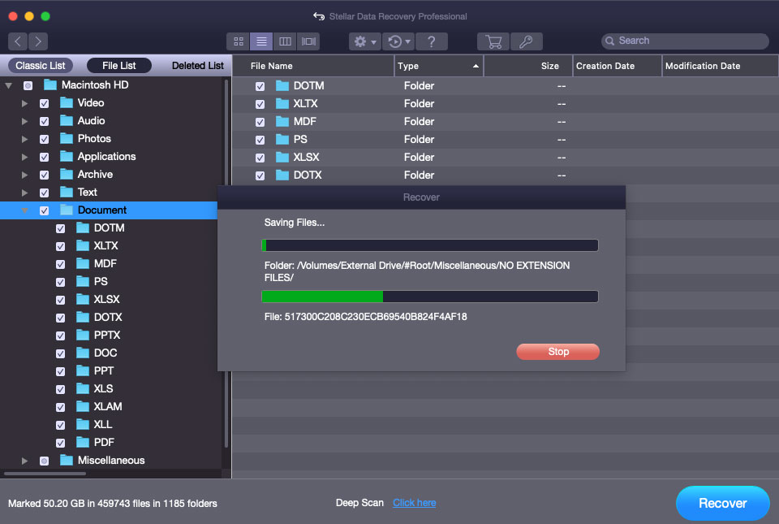Open the settings gear menu

(364, 41)
